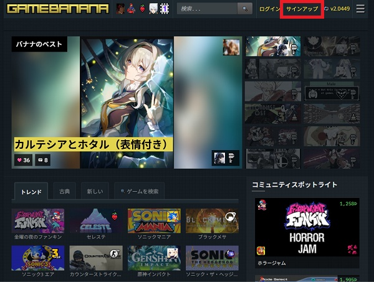Open the カルテシアとホタル(表情付き) featured title
This screenshot has width=374, height=282.
[93, 144]
